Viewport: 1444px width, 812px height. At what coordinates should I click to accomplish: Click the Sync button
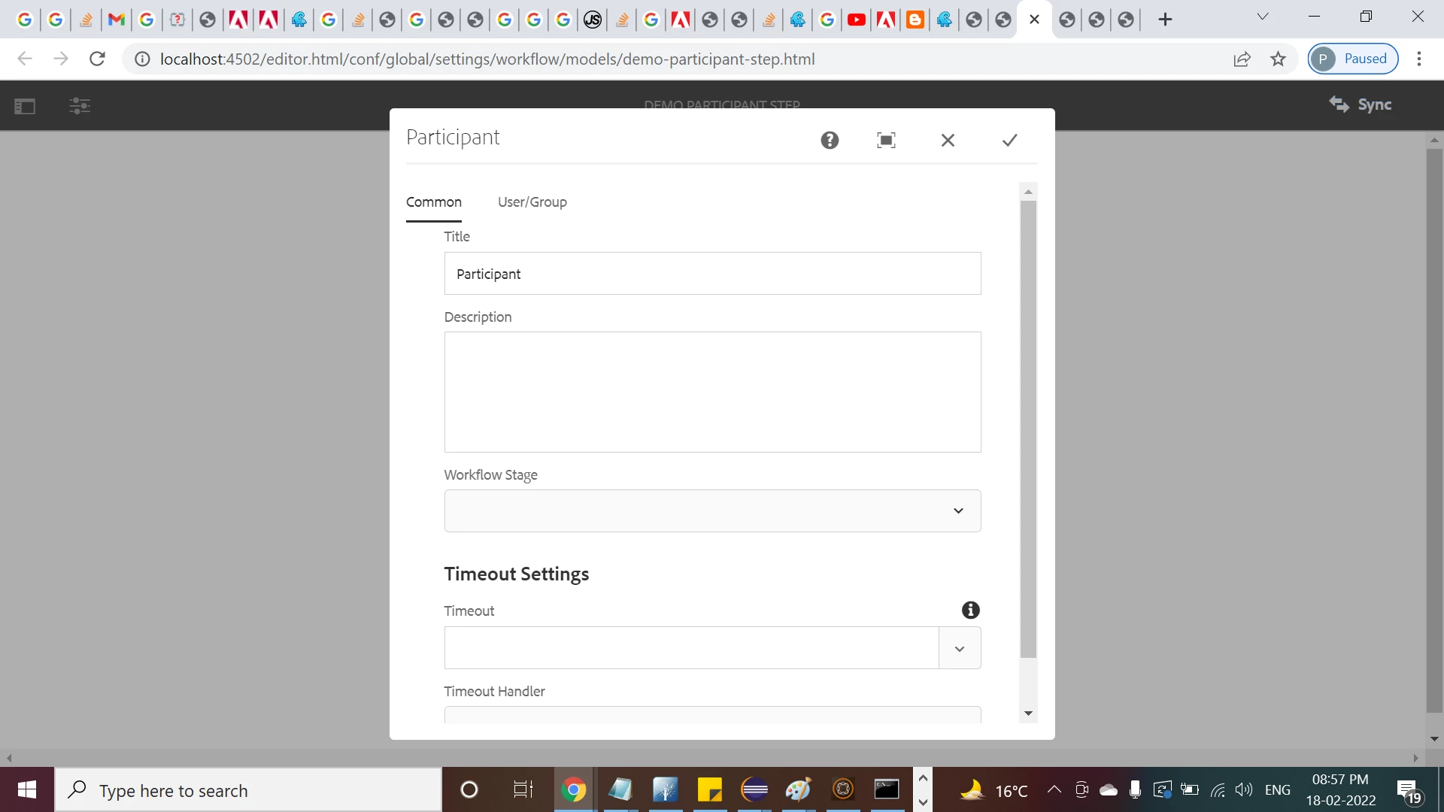tap(1361, 105)
